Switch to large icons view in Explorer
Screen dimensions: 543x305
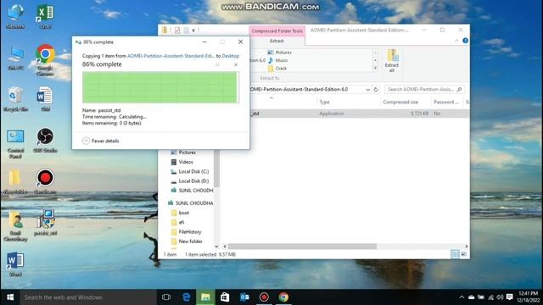point(464,254)
